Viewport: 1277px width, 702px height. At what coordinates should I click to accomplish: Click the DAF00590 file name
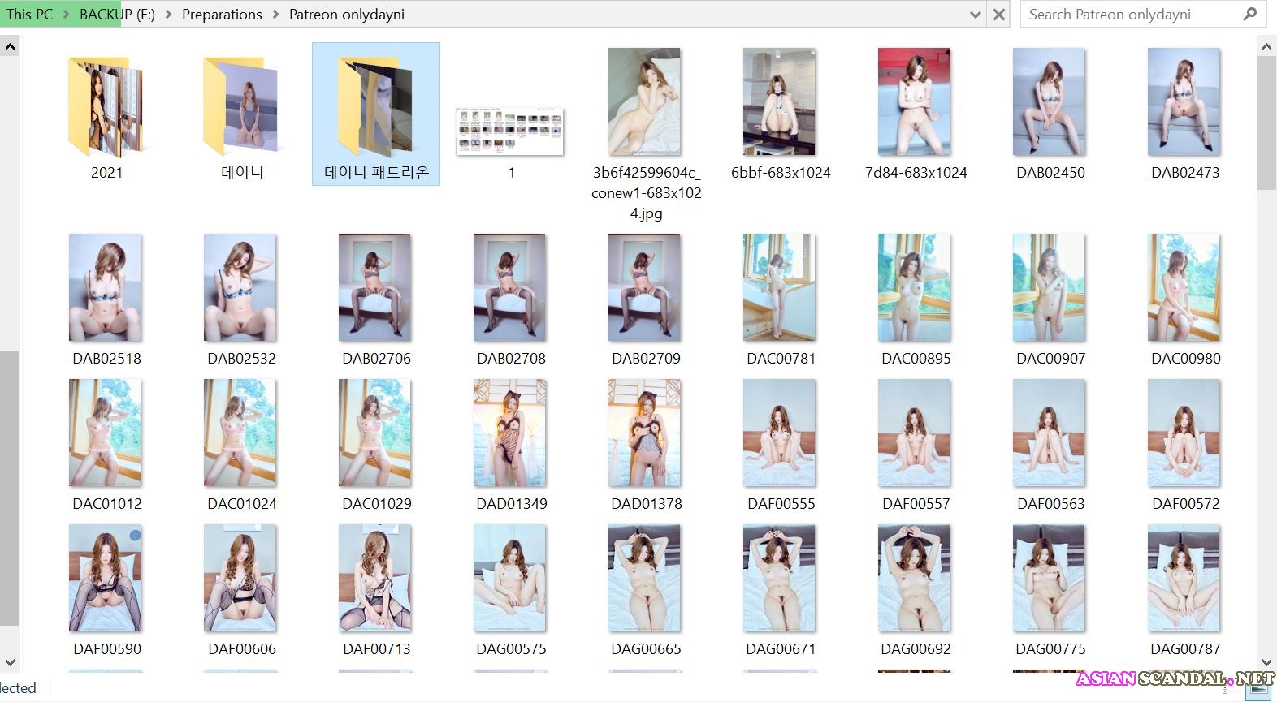[106, 649]
